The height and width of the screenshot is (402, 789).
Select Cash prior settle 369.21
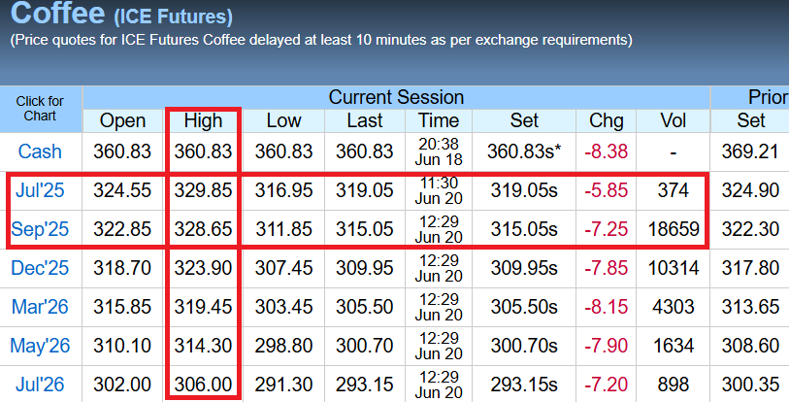click(x=750, y=151)
